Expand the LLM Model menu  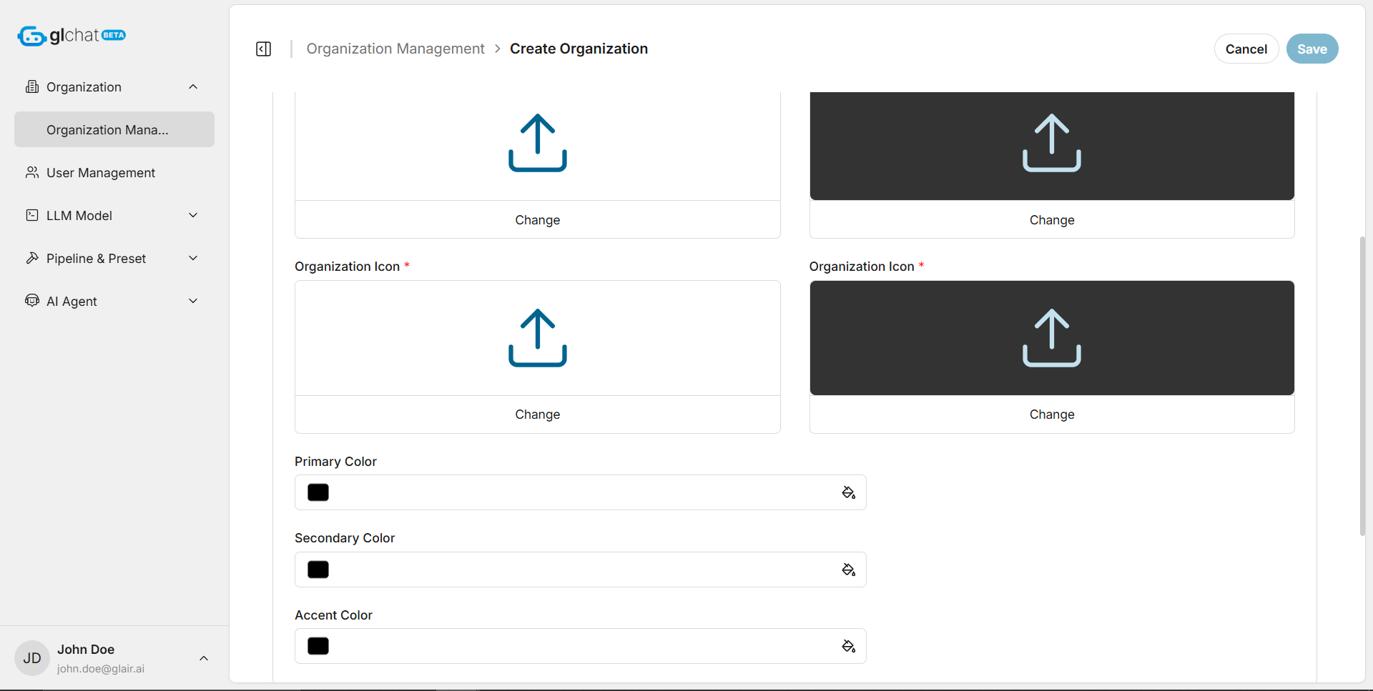pyautogui.click(x=192, y=216)
